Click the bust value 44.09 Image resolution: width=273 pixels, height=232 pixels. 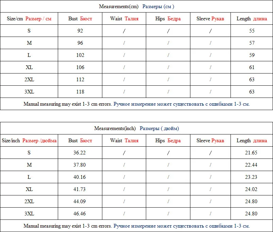click(80, 201)
